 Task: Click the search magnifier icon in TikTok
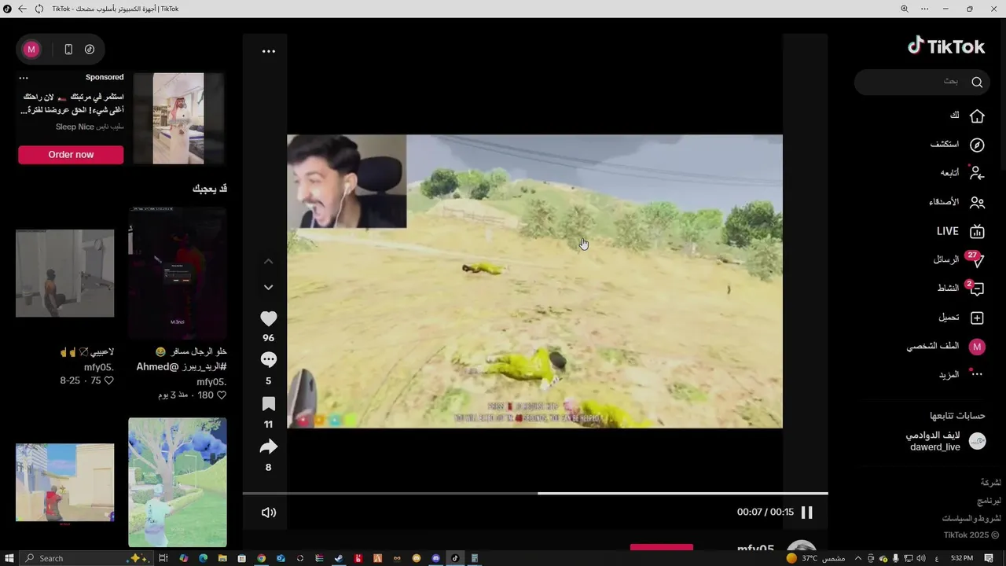[977, 82]
